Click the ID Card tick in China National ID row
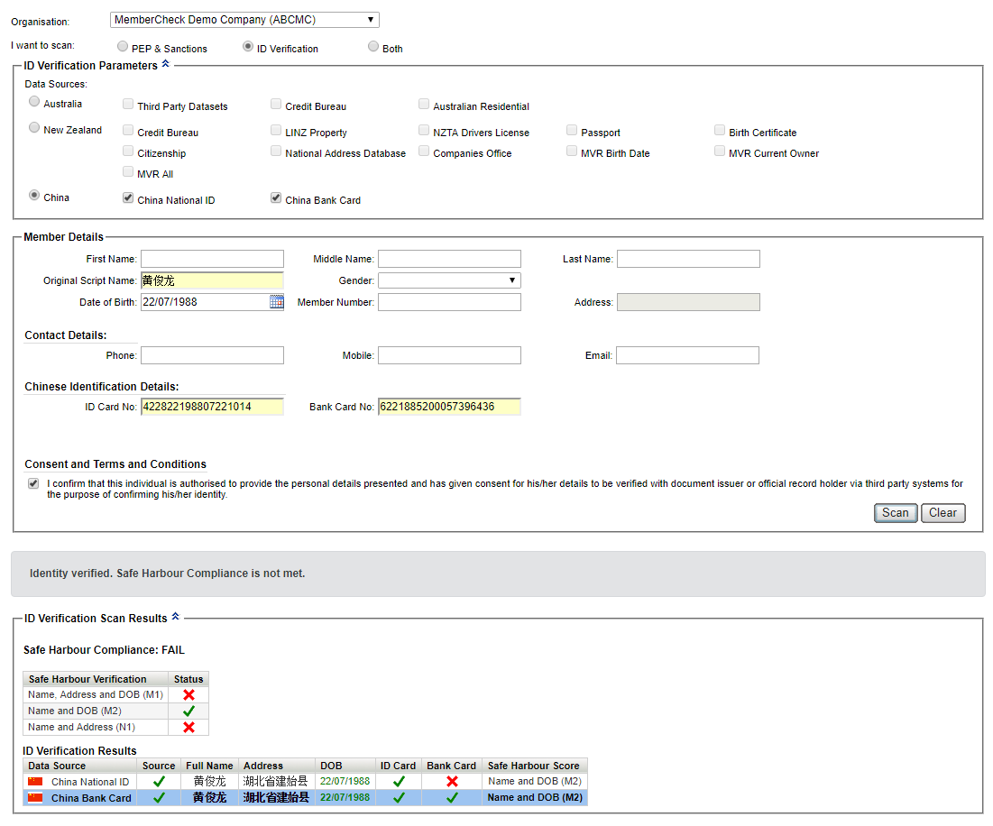Viewport: 993px width, 826px height. (399, 782)
